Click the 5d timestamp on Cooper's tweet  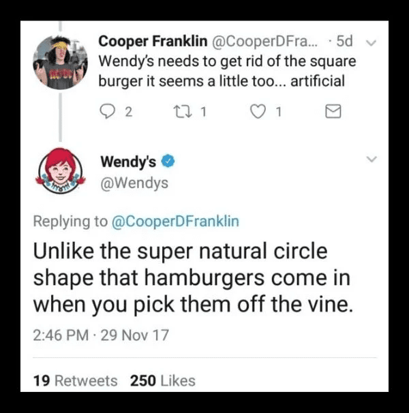[344, 41]
